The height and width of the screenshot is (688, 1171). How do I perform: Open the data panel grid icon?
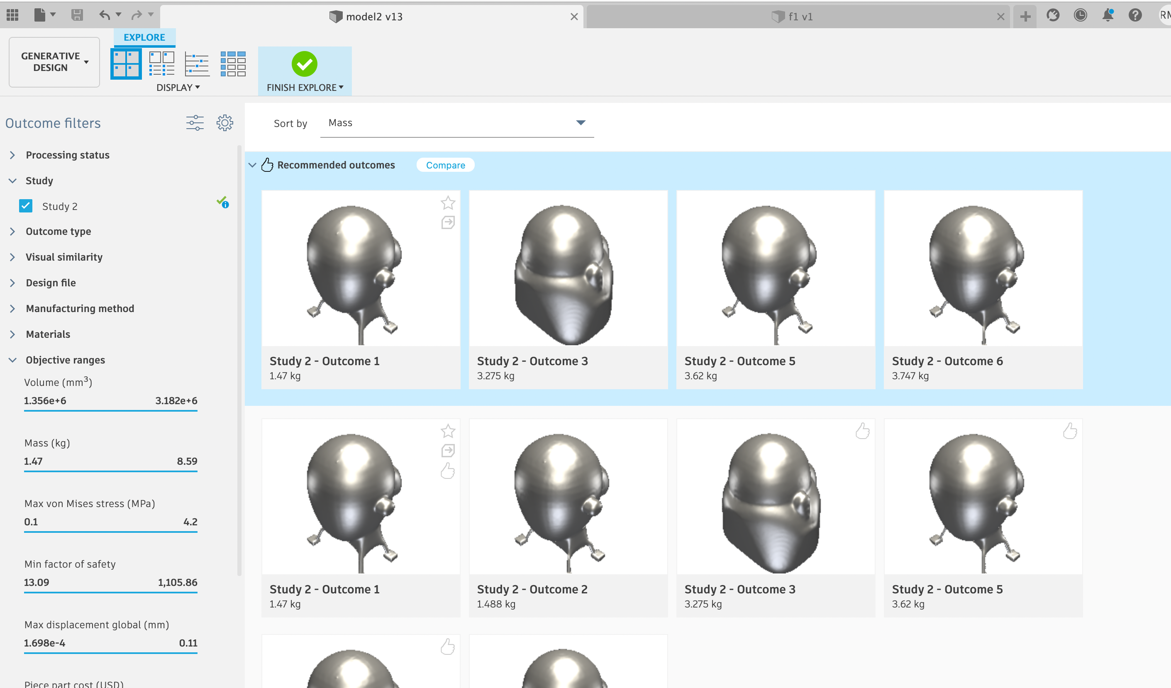[x=12, y=16]
